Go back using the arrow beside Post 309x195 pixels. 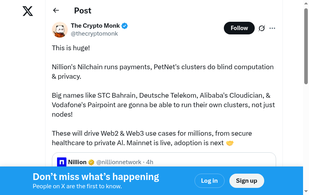coord(56,11)
